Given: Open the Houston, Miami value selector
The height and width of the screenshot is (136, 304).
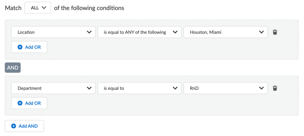Looking at the screenshot, I should [x=225, y=32].
